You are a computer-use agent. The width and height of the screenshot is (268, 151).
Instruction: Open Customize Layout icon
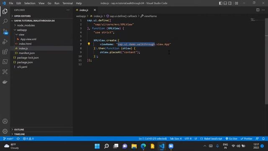(x=236, y=3)
